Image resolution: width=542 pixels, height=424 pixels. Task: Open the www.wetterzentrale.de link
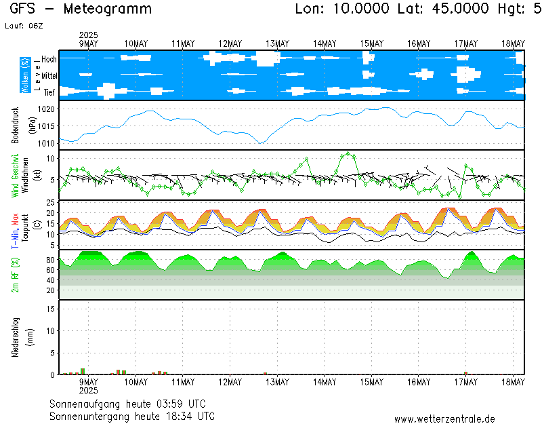444,419
